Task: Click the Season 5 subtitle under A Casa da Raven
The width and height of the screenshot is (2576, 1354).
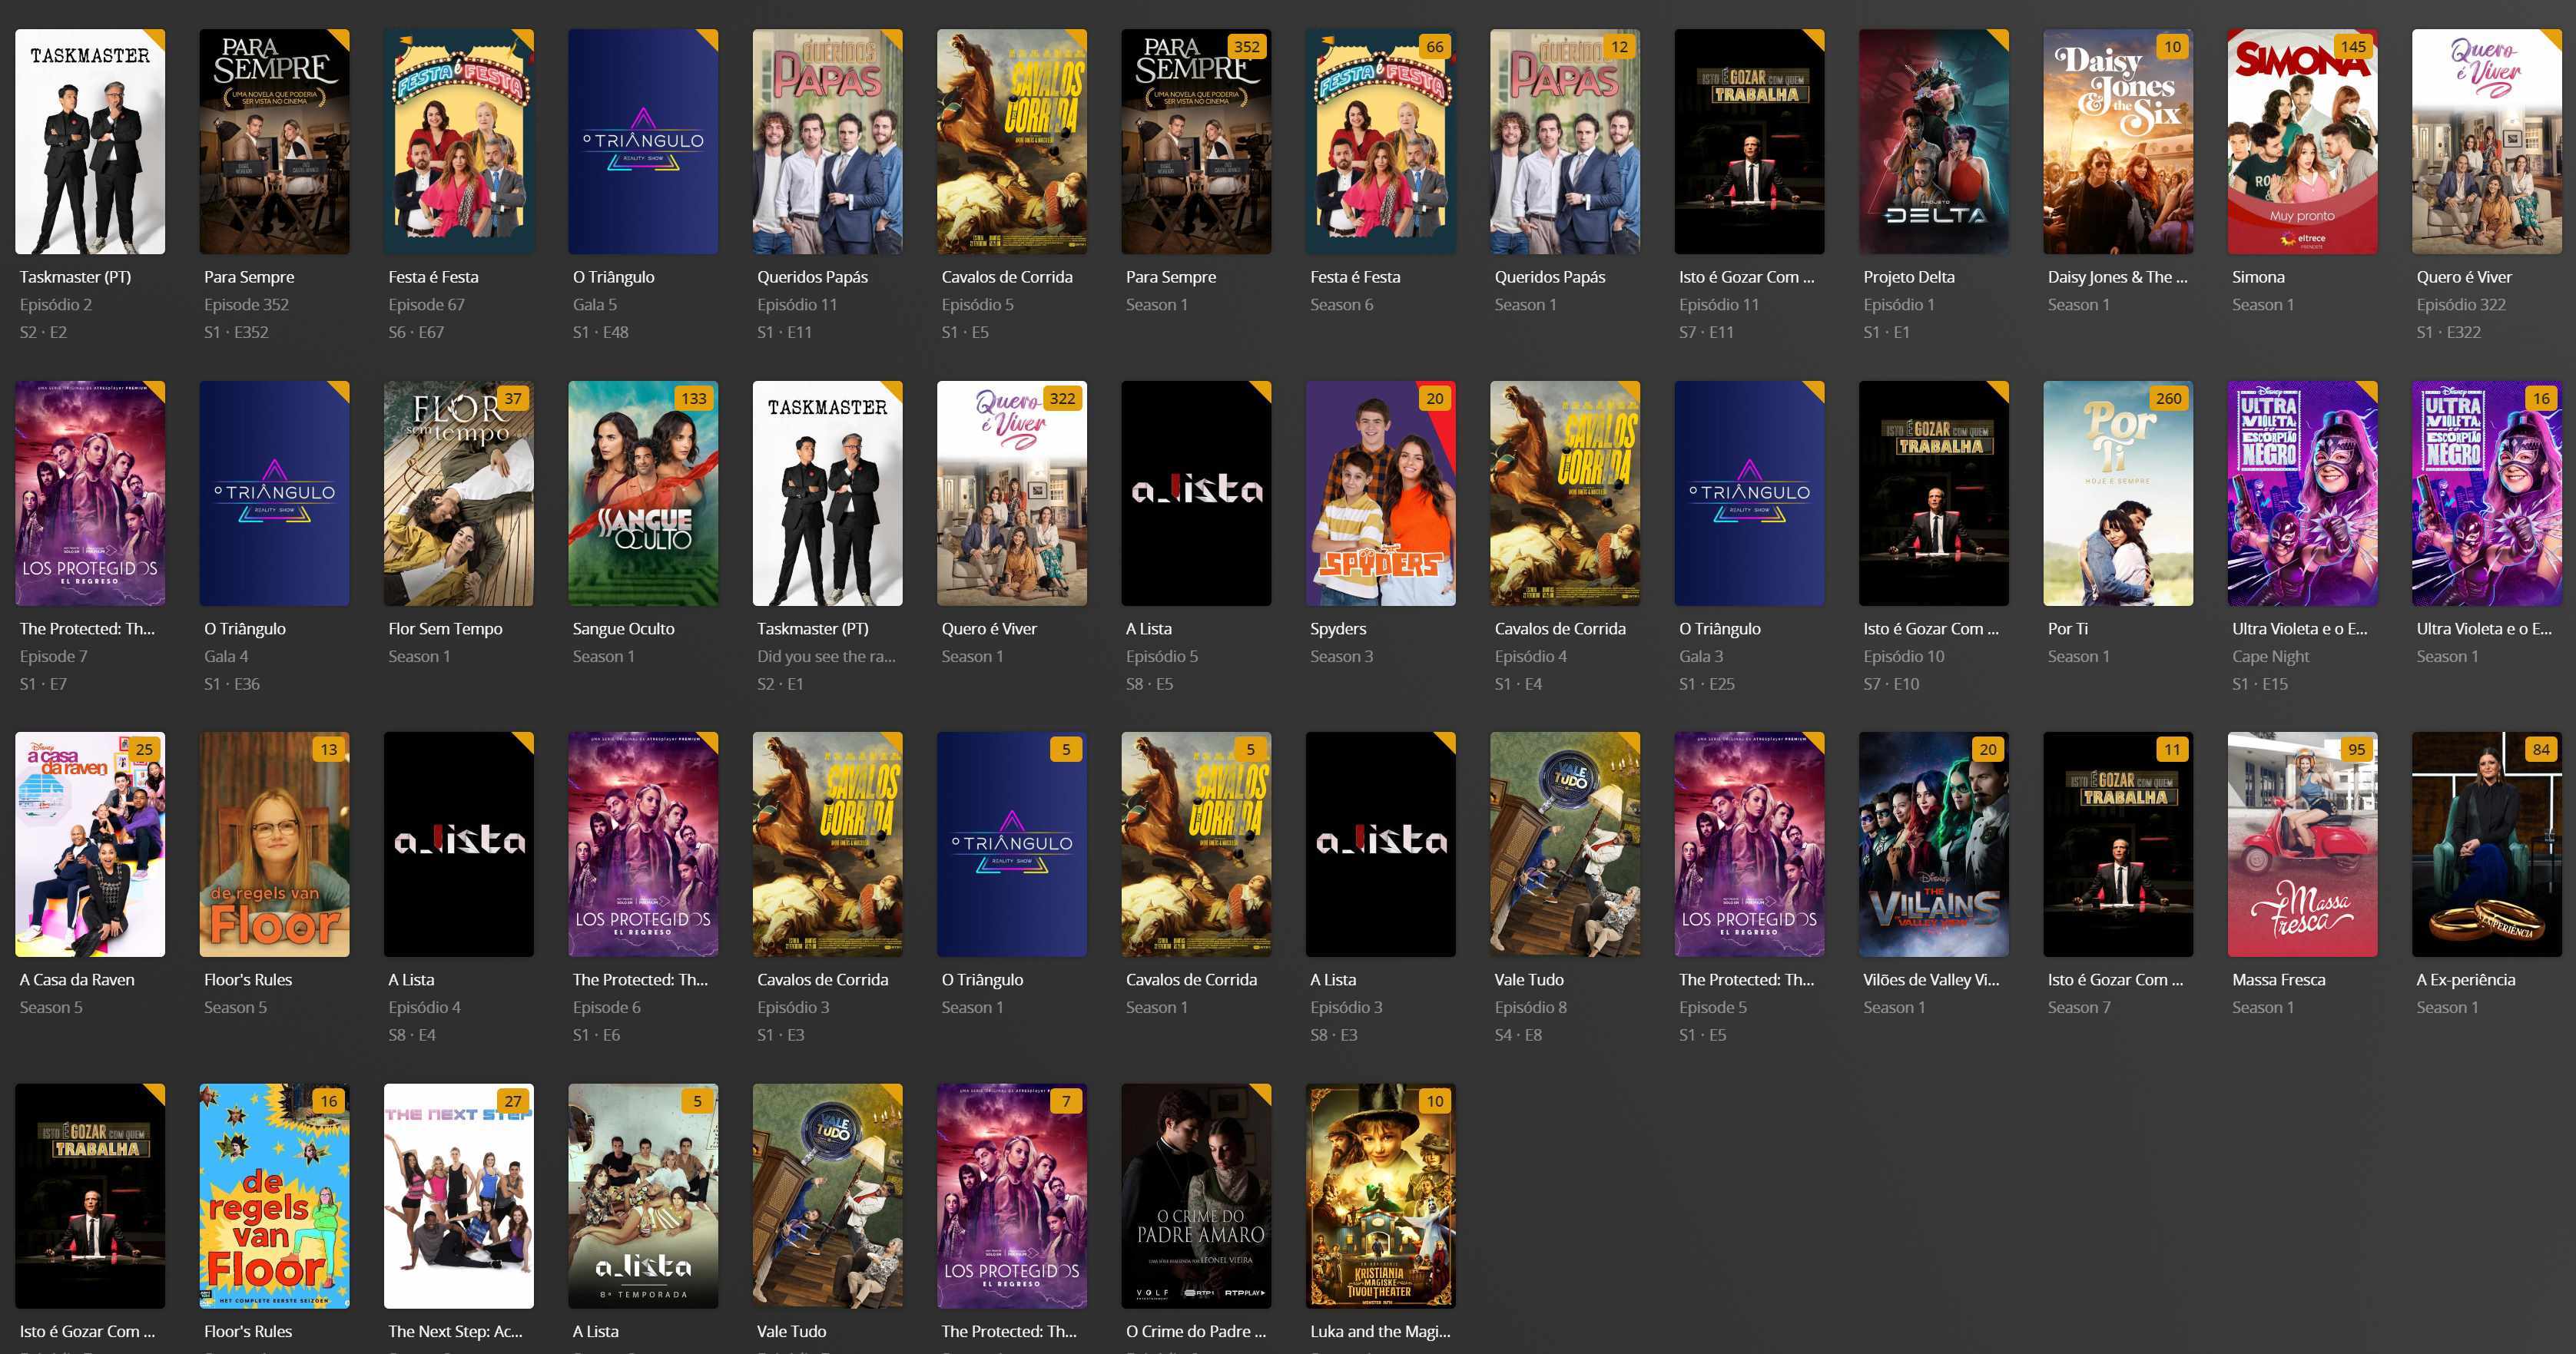Action: 51,1007
